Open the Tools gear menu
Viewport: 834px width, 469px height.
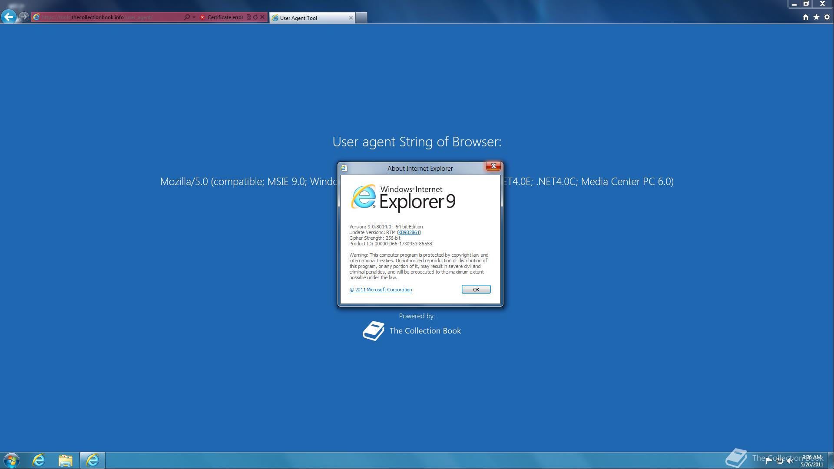[x=827, y=17]
